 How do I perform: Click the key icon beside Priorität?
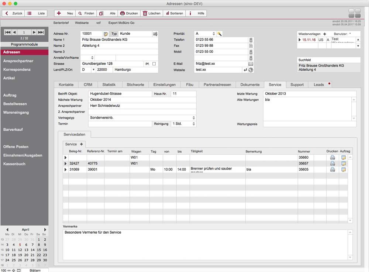[220, 34]
